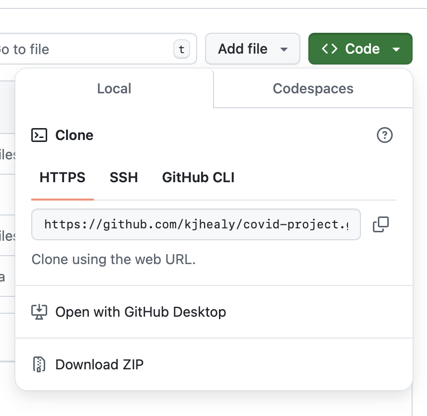
Task: Click the ZIP file archive icon
Action: [39, 364]
